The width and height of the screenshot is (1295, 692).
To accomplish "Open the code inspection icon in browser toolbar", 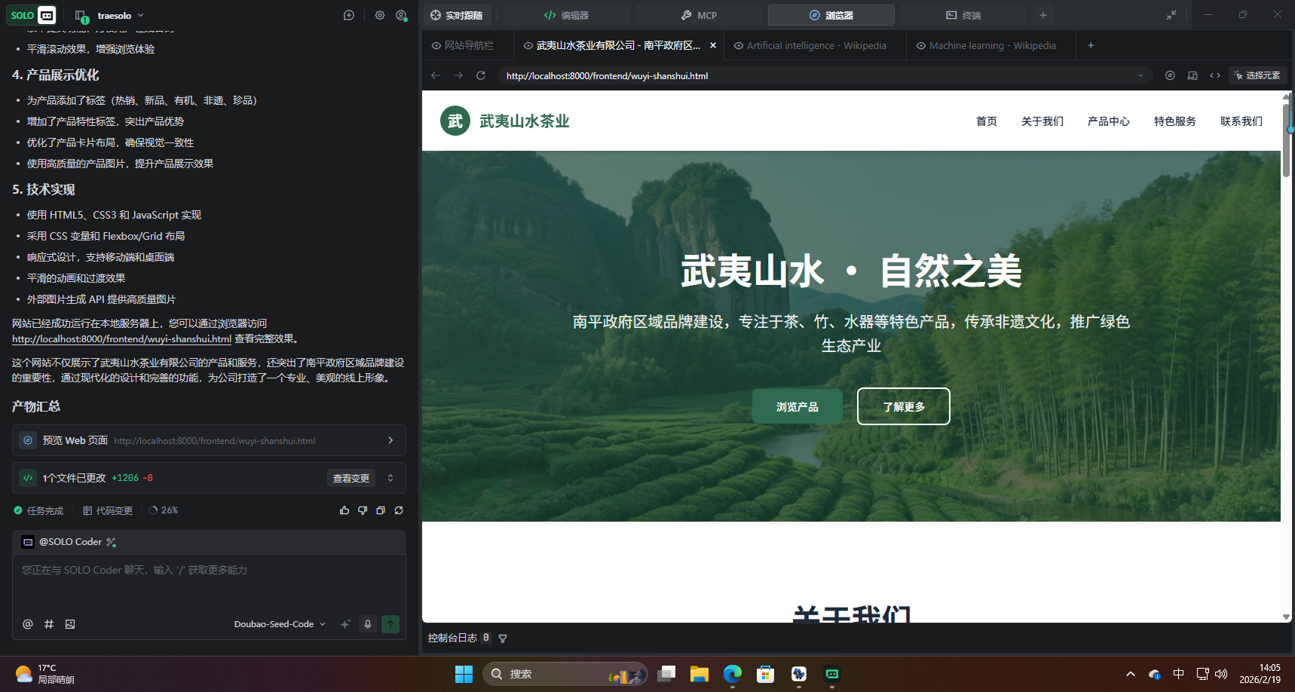I will pos(1214,75).
